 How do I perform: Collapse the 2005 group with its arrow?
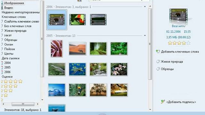[x=145, y=35]
